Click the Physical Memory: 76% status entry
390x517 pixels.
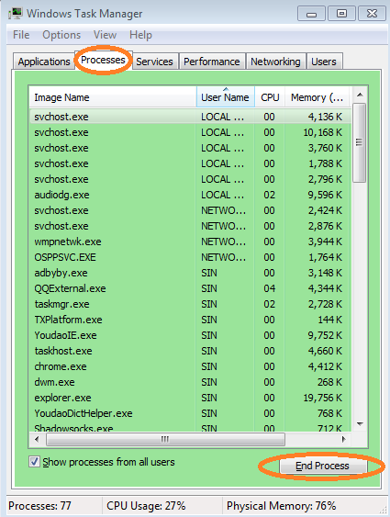[x=282, y=505]
